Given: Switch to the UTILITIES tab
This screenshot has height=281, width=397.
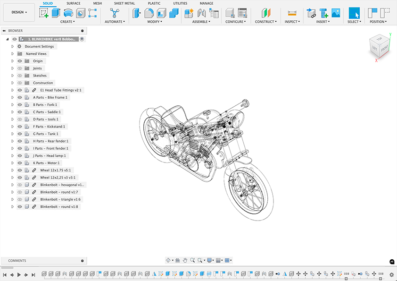Looking at the screenshot, I should click(180, 3).
